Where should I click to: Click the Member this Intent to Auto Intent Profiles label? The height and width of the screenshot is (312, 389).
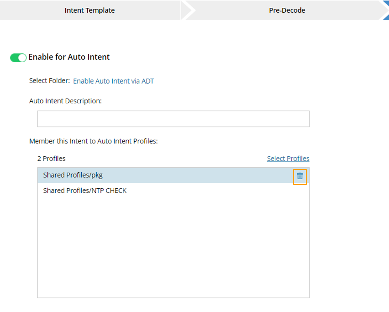(x=93, y=141)
